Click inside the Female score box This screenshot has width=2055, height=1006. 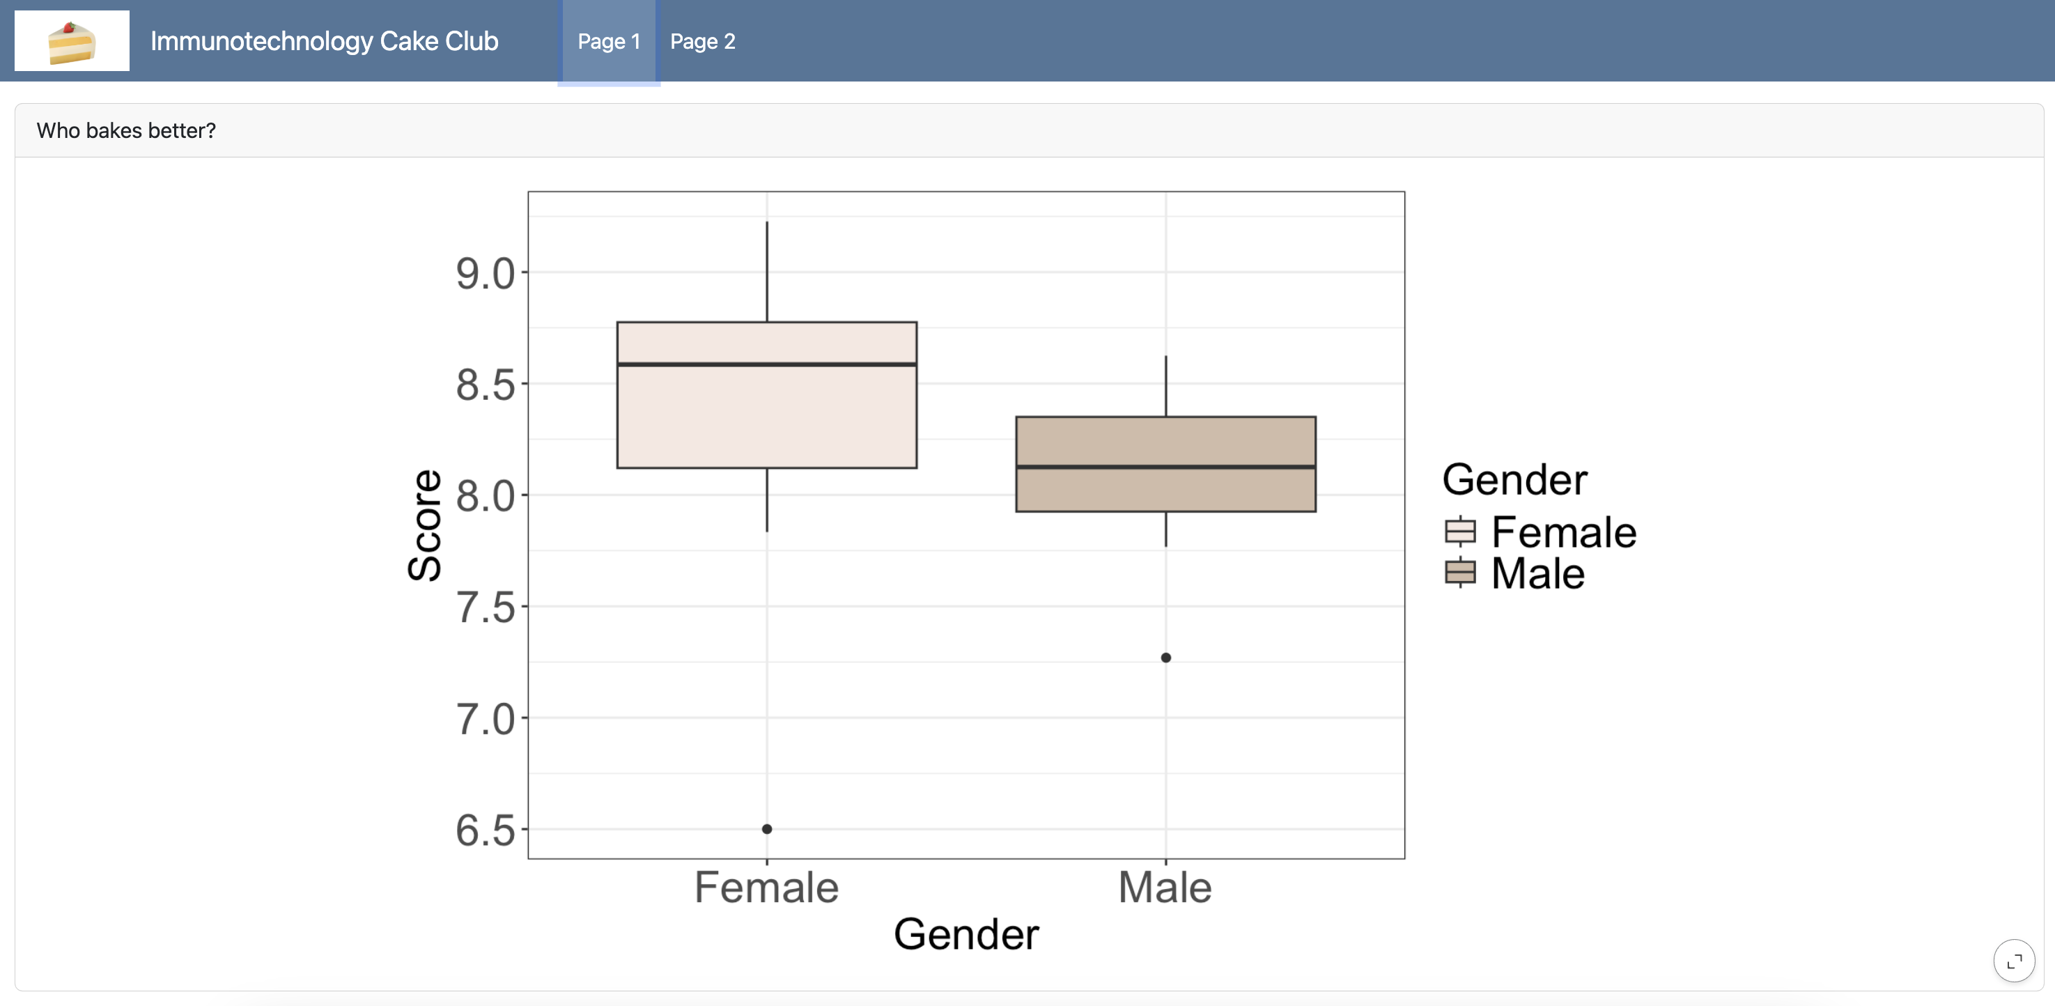[x=767, y=415]
